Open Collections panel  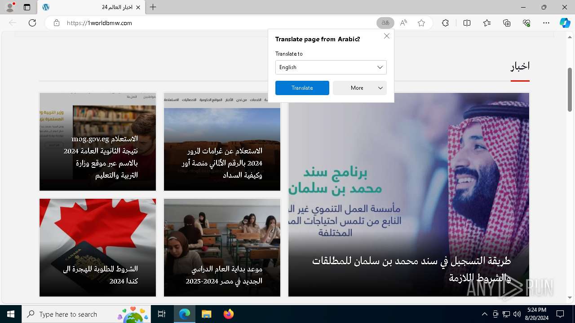[507, 23]
